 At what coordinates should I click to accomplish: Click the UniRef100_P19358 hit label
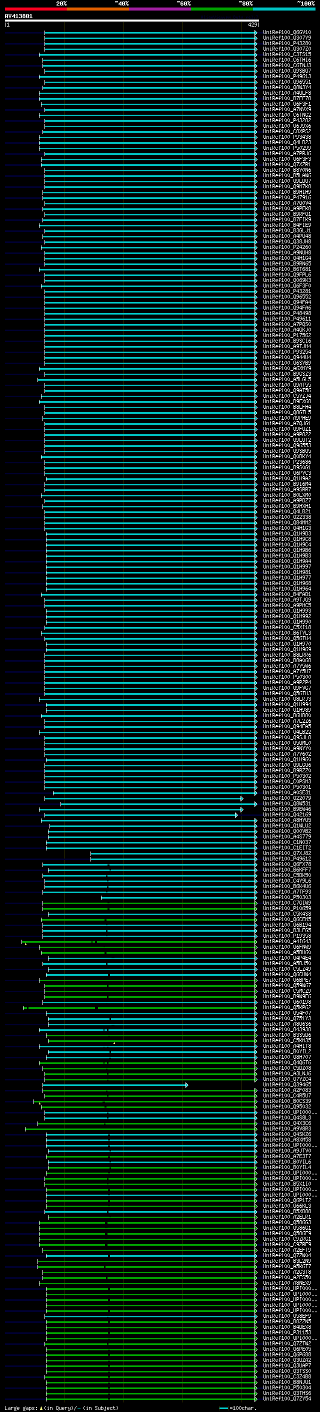click(287, 936)
